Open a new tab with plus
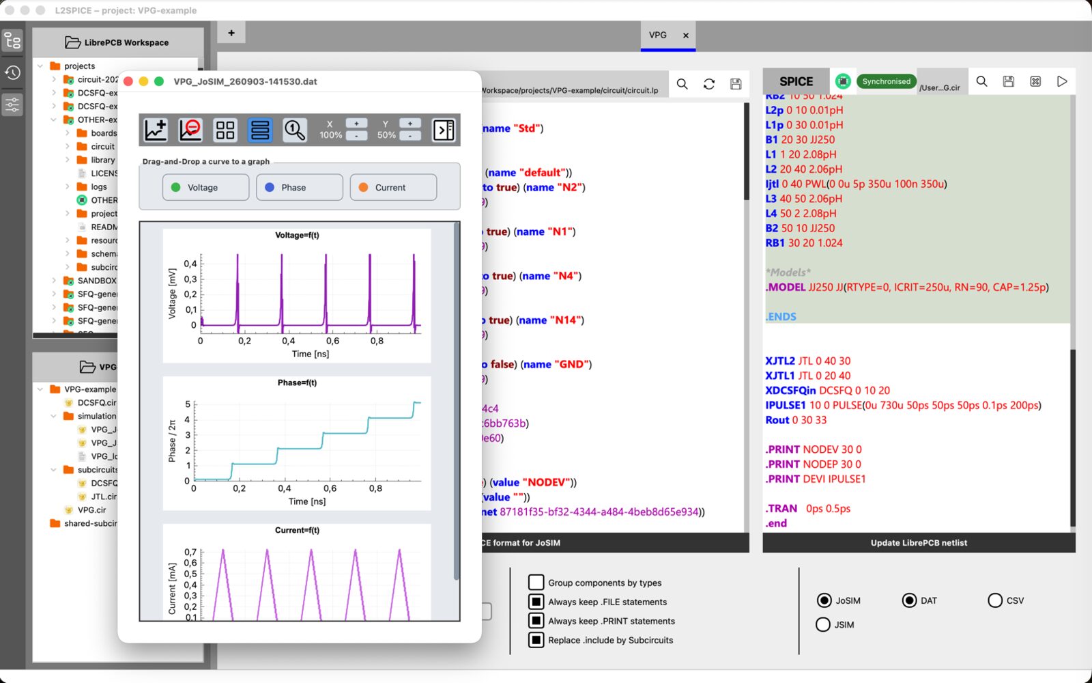Screen dimensions: 1092x683 [x=231, y=33]
